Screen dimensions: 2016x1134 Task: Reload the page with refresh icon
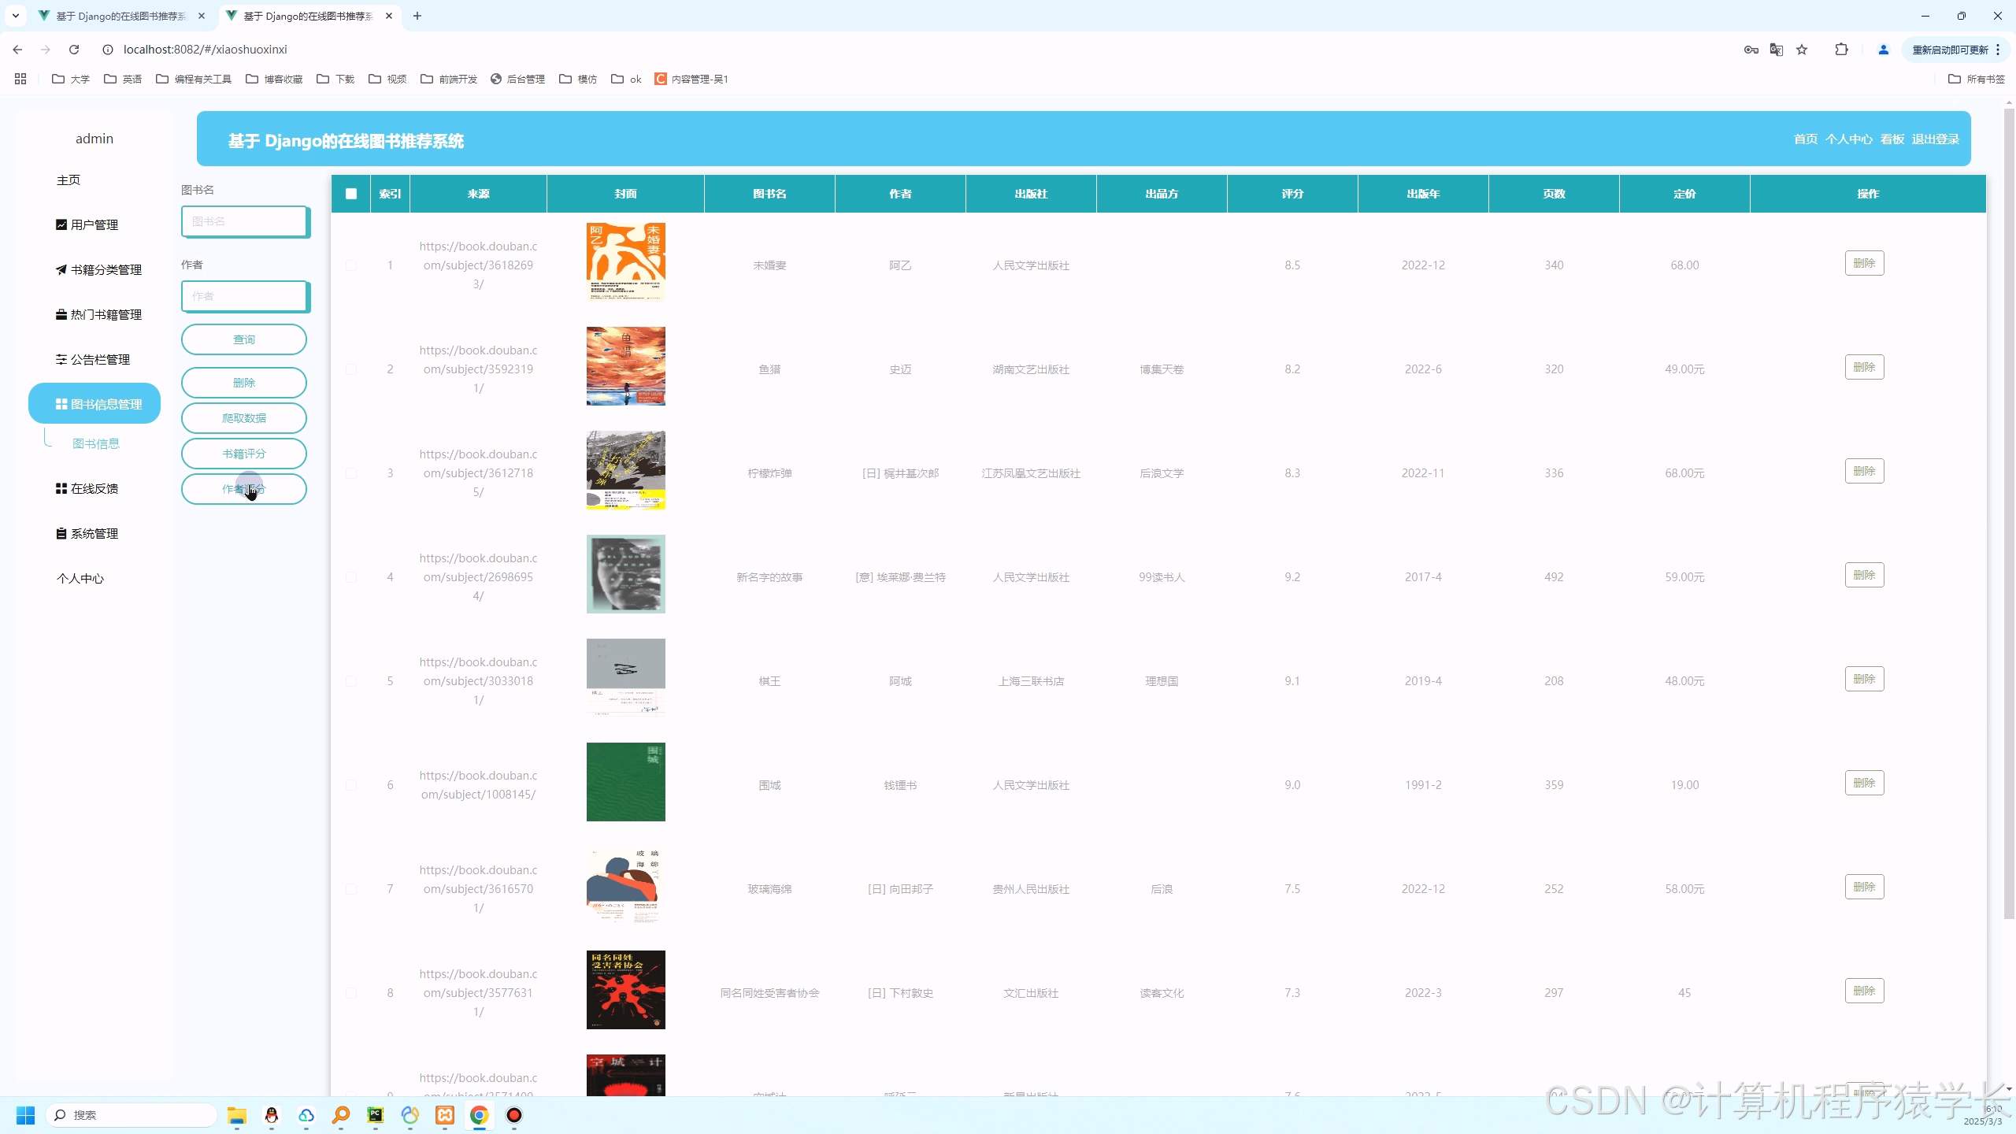(x=74, y=50)
